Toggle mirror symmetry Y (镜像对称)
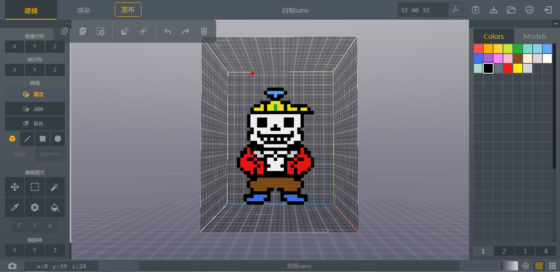The width and height of the screenshot is (560, 272). [x=35, y=47]
